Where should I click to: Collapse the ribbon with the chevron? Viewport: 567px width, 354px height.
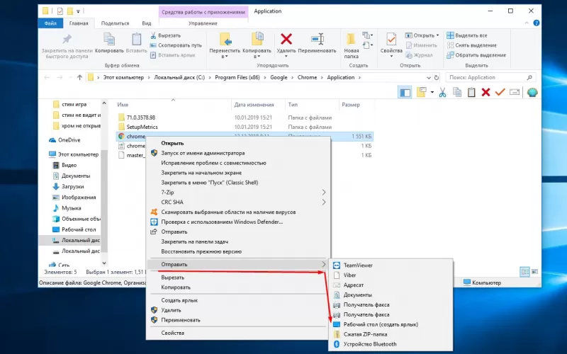pos(527,23)
